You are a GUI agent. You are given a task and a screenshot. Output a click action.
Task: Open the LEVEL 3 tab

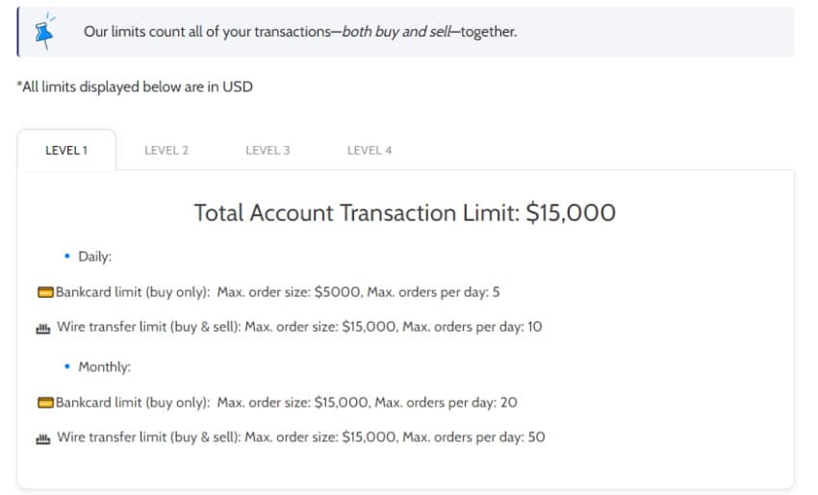[x=268, y=151]
